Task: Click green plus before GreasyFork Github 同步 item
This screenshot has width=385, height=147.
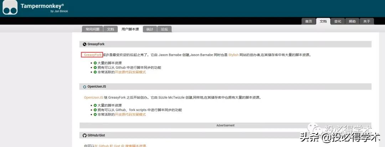Action: click(95, 68)
